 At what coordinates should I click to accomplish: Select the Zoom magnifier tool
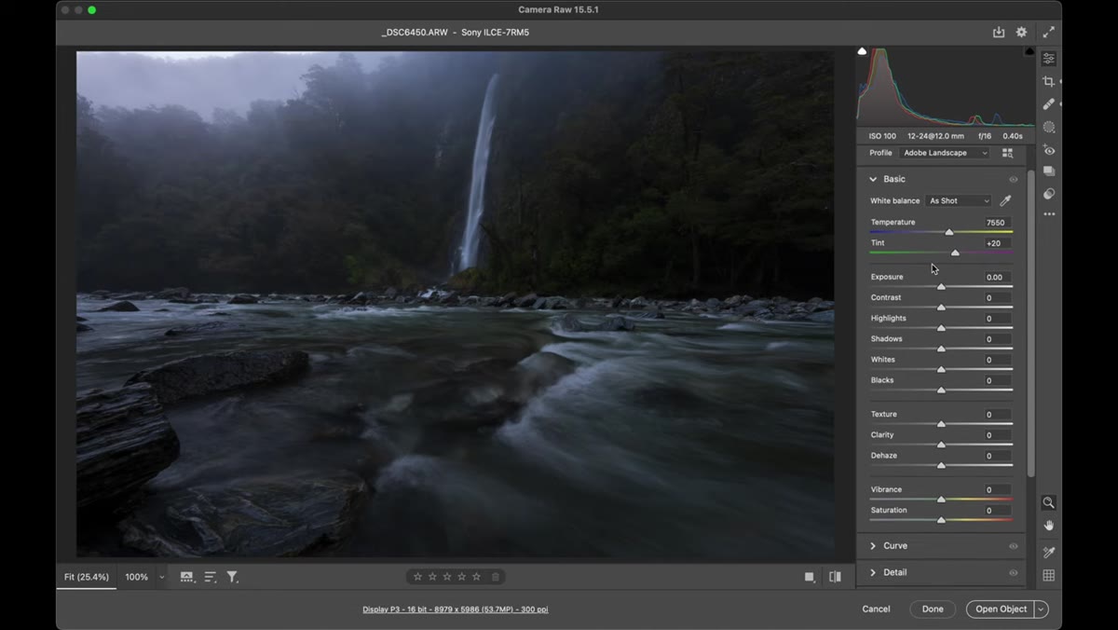coord(1049,502)
